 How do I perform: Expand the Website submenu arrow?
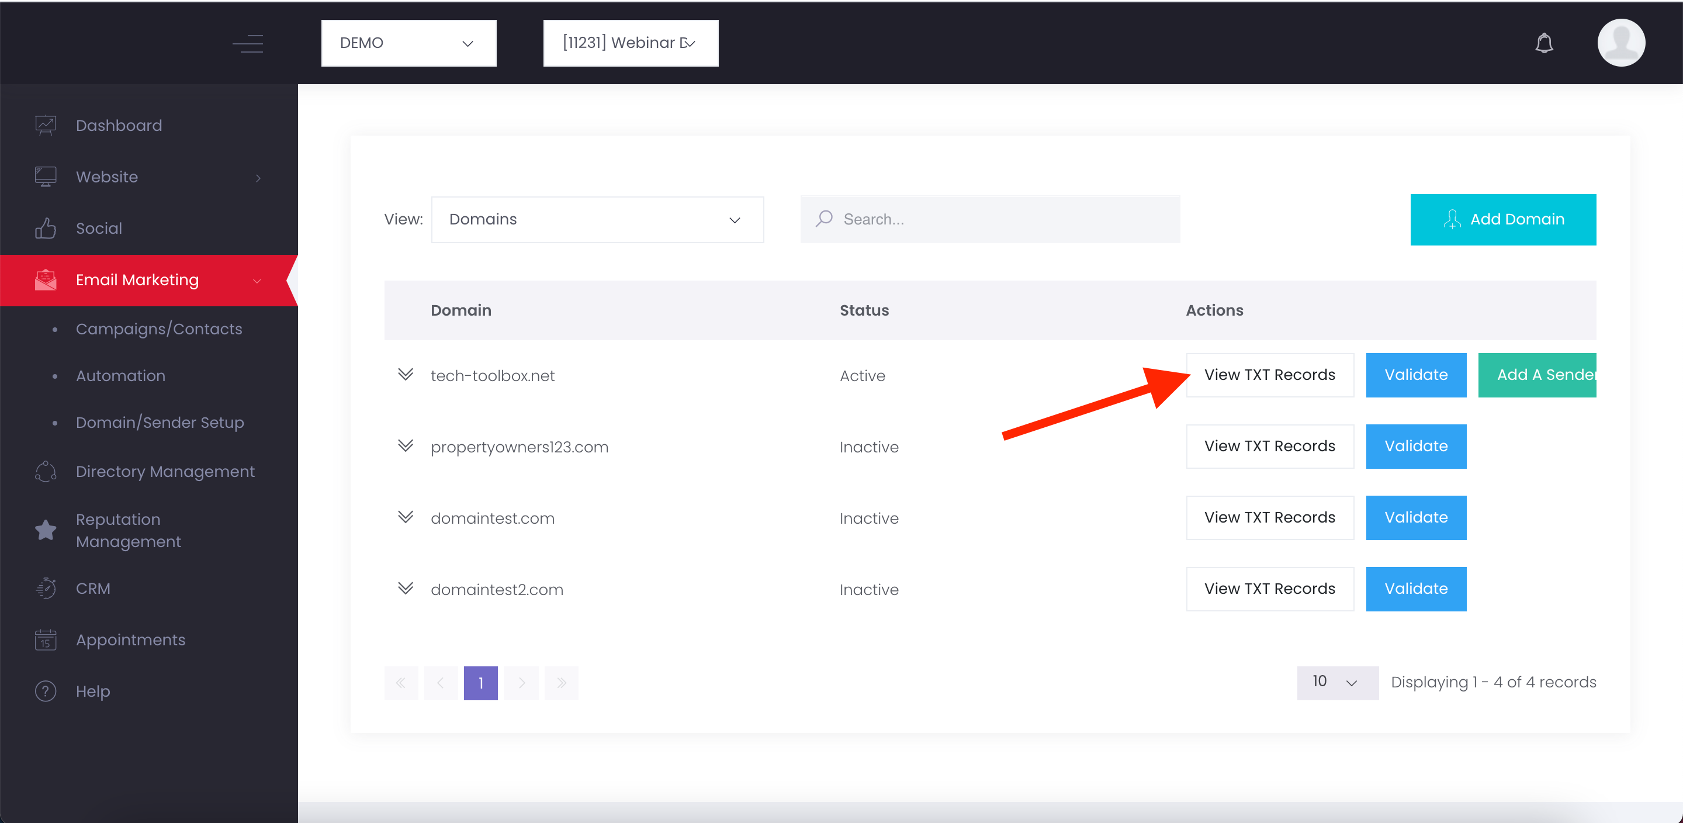click(x=259, y=178)
